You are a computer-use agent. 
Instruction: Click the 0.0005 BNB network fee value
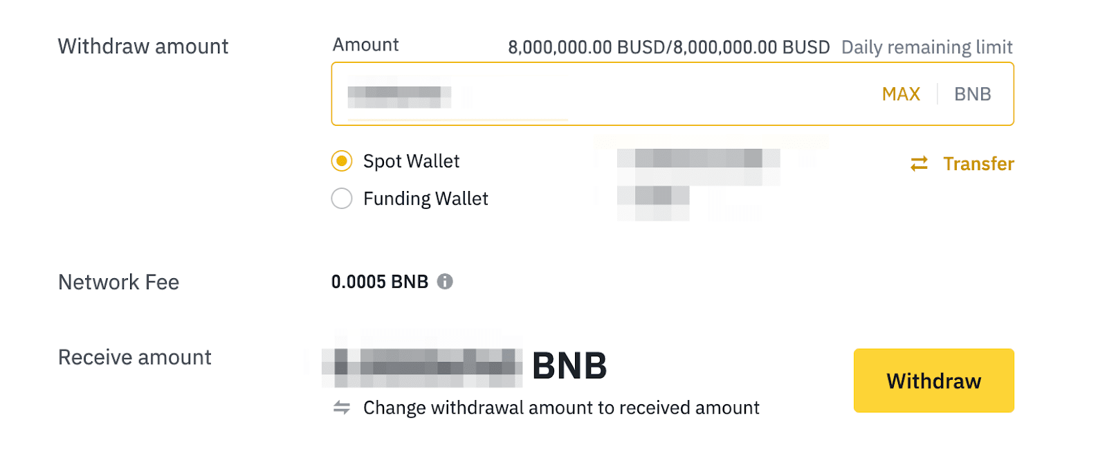point(380,282)
